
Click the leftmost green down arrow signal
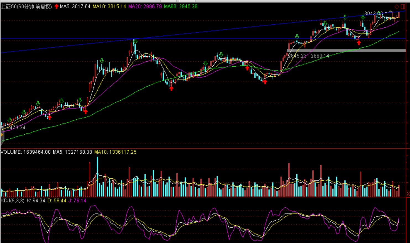[10, 120]
